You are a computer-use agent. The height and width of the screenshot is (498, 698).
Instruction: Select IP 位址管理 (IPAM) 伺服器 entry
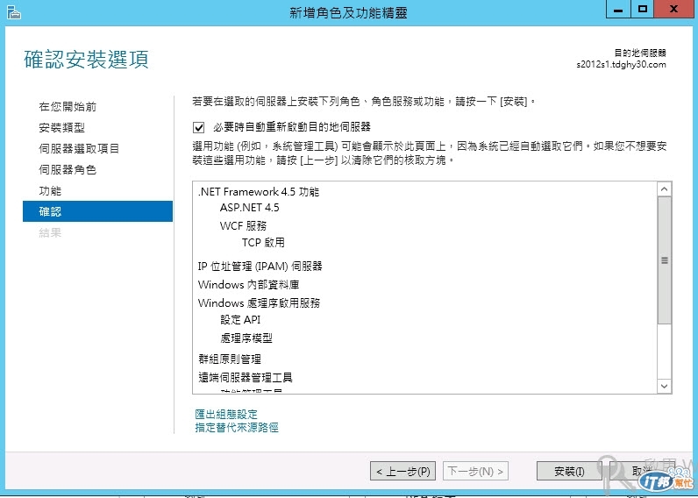point(260,267)
